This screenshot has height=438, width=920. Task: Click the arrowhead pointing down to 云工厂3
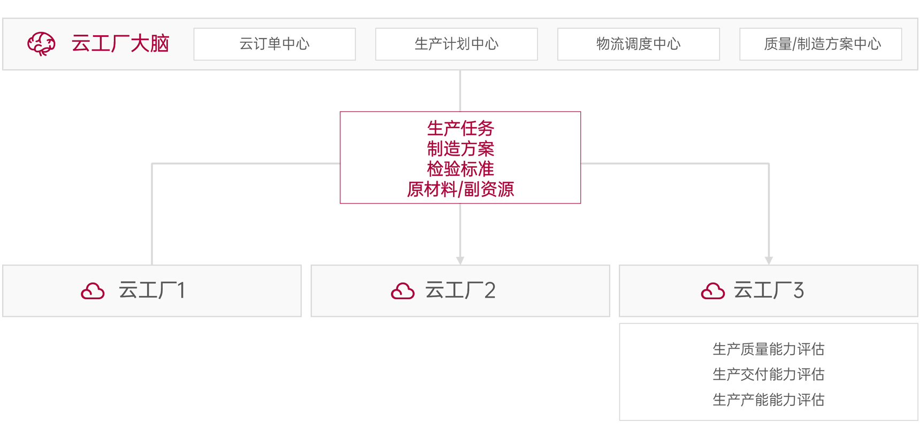769,260
